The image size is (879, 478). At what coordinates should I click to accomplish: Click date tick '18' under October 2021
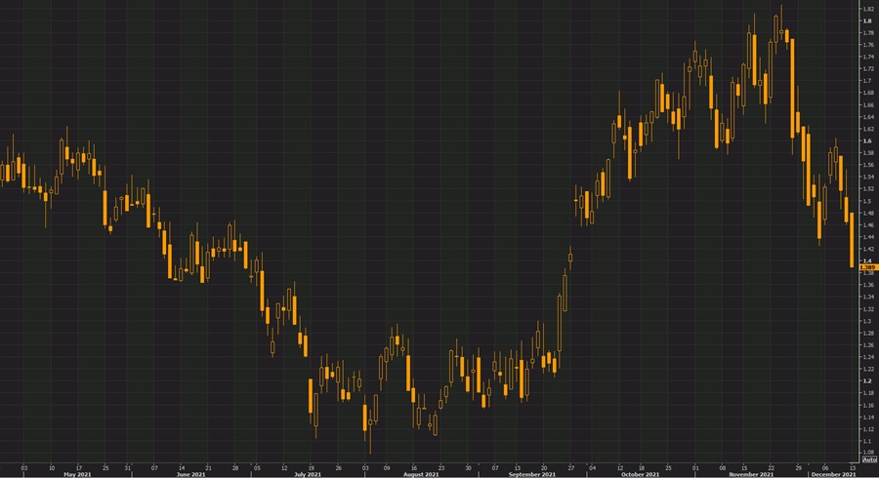click(642, 467)
